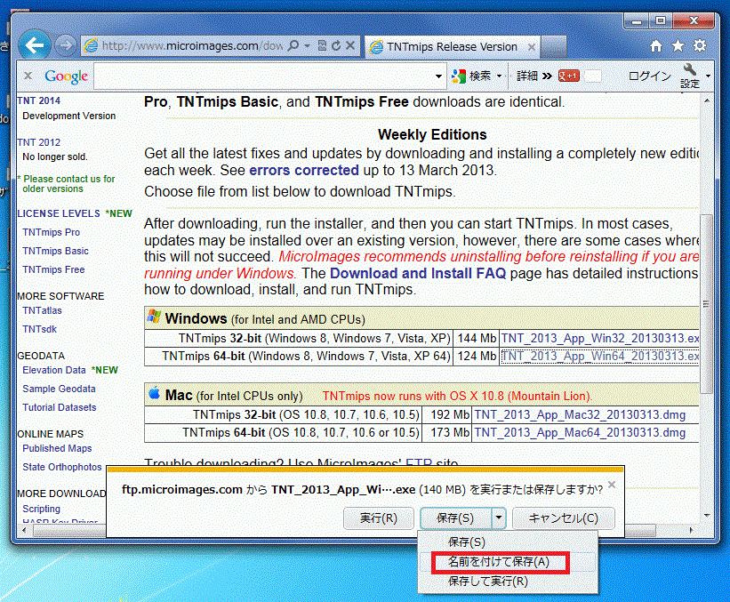Expand the Google search box dropdown arrow
730x602 pixels.
click(x=438, y=76)
